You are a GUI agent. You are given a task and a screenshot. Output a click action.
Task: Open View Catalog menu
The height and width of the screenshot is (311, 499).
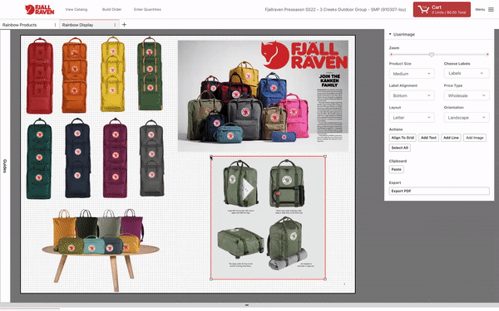pos(76,9)
